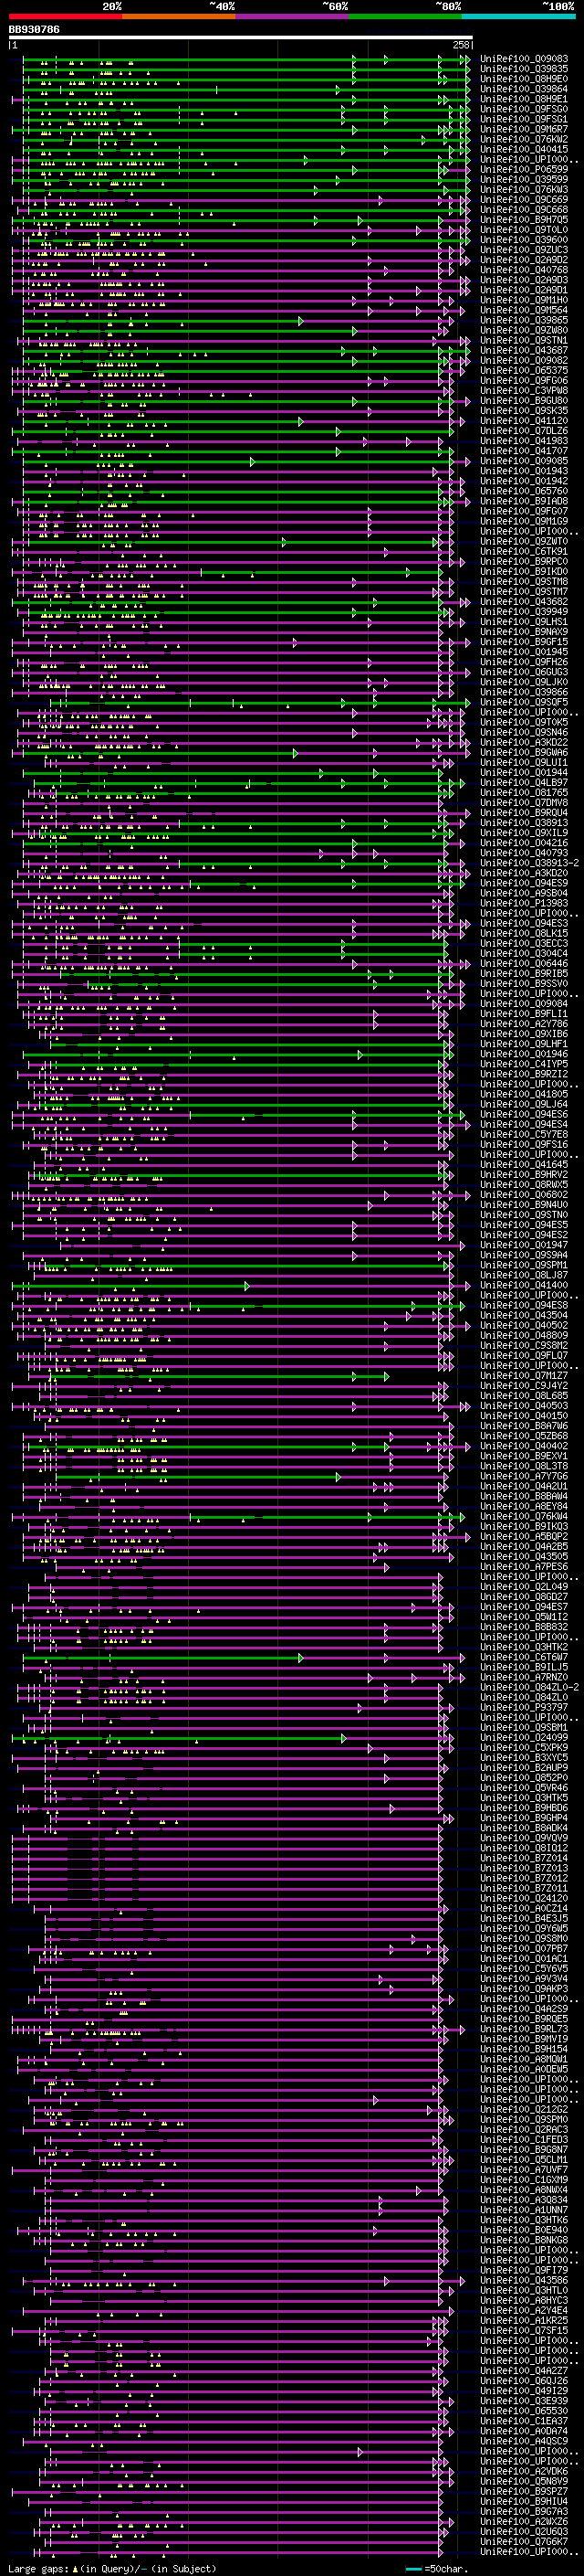Click UniRef100_Q9M1H0 entry
The image size is (584, 2576).
(524, 300)
